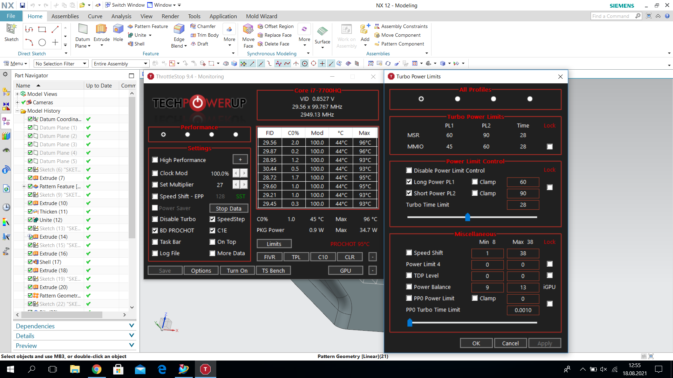This screenshot has width=673, height=378.
Task: Switch to the Analysis ribbon tab
Action: [121, 16]
